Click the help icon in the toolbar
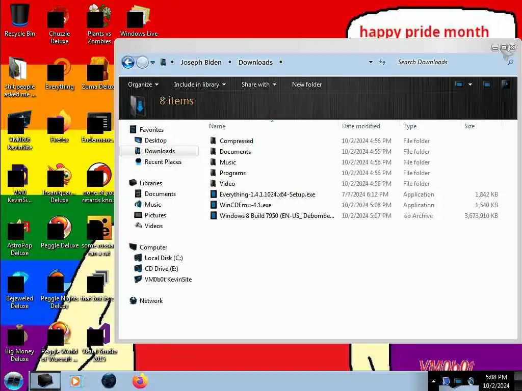Image resolution: width=522 pixels, height=391 pixels. [505, 85]
